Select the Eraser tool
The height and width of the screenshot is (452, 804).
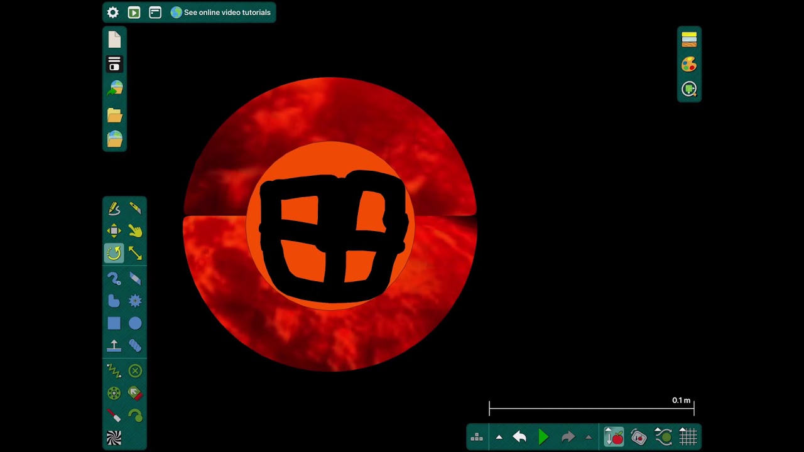[x=135, y=279]
